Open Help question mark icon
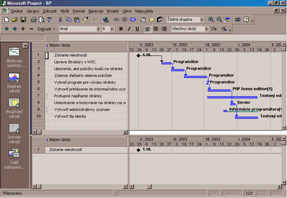The height and width of the screenshot is (198, 287). 246,19
